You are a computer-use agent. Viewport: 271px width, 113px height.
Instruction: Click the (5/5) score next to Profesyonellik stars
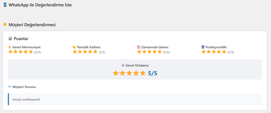point(231,52)
